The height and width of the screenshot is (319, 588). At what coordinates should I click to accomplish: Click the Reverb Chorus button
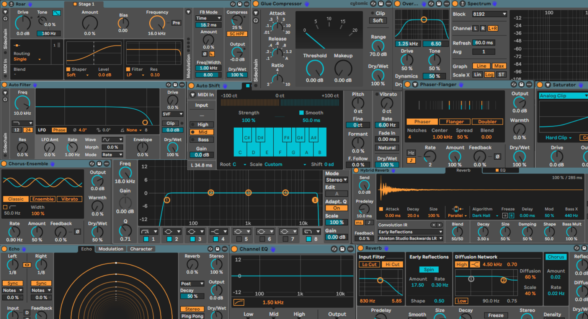point(555,257)
